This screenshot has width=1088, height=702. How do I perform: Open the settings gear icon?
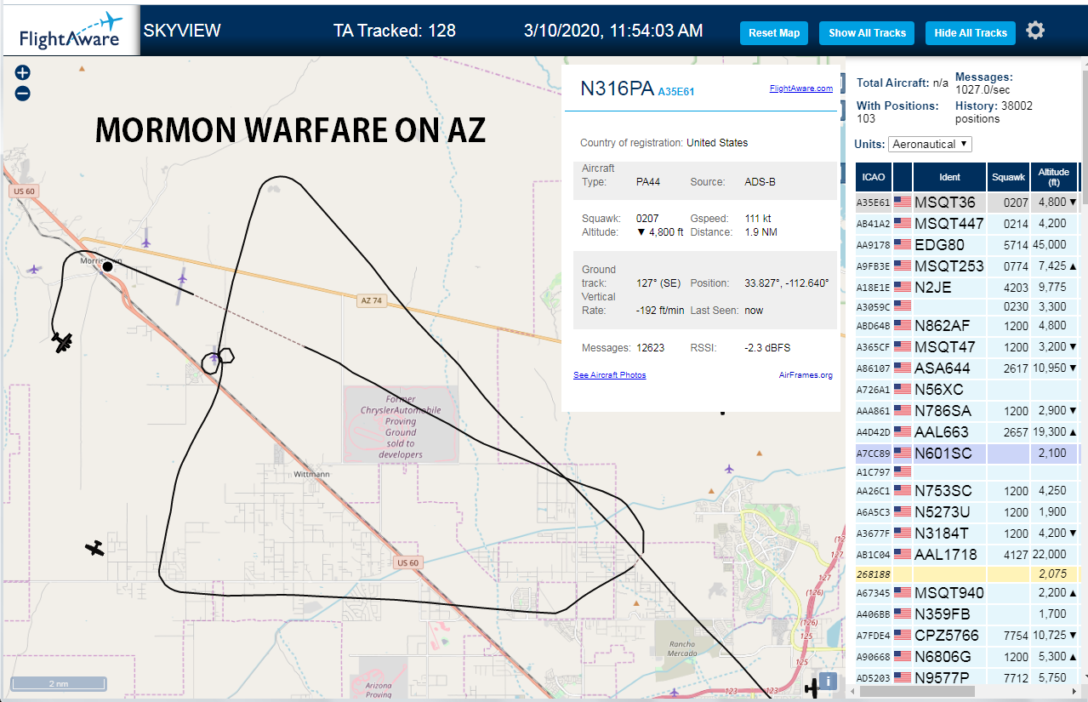[1034, 31]
